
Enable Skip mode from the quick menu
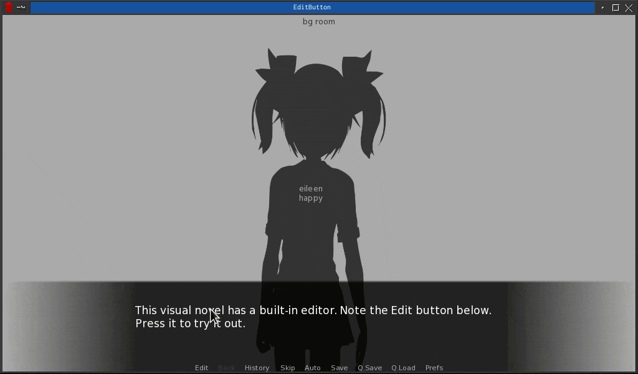(287, 368)
